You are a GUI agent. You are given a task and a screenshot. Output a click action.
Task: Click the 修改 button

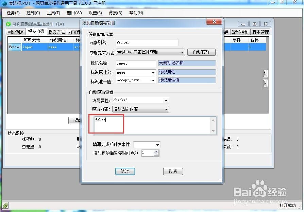(x=125, y=172)
